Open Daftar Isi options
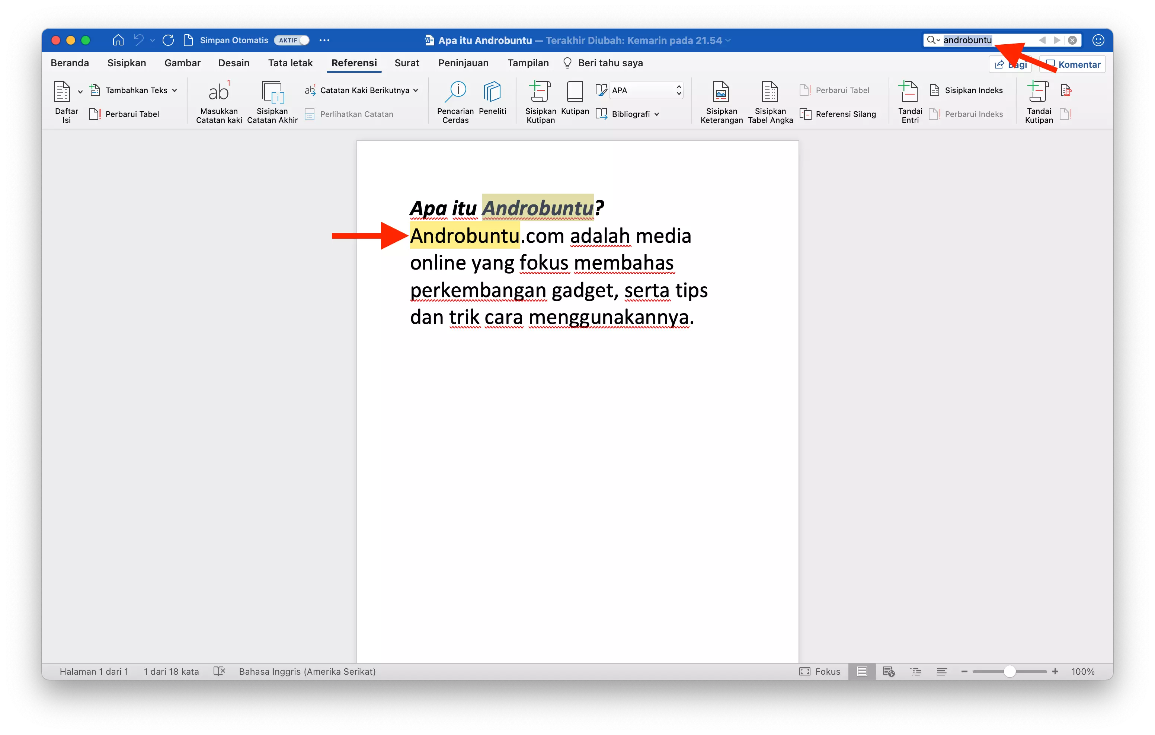Viewport: 1155px width, 735px height. 66,101
